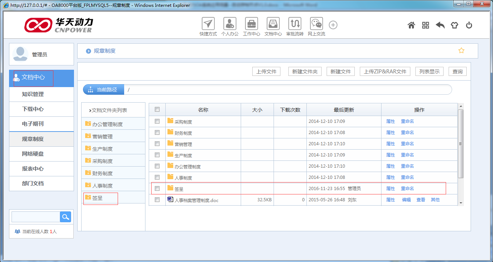Screen dimensions: 493x262
Task: Collapse the 文档文件夹列表 header
Action: [x=108, y=110]
